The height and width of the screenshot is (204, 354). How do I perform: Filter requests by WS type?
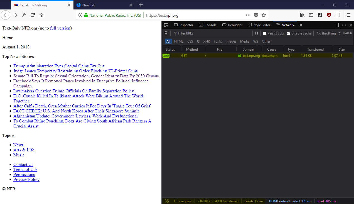click(255, 41)
